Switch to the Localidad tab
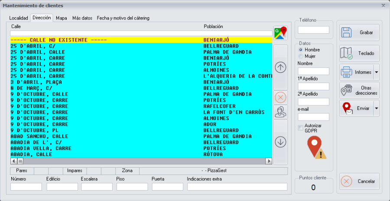Screen dimensions: 390x201 point(19,18)
